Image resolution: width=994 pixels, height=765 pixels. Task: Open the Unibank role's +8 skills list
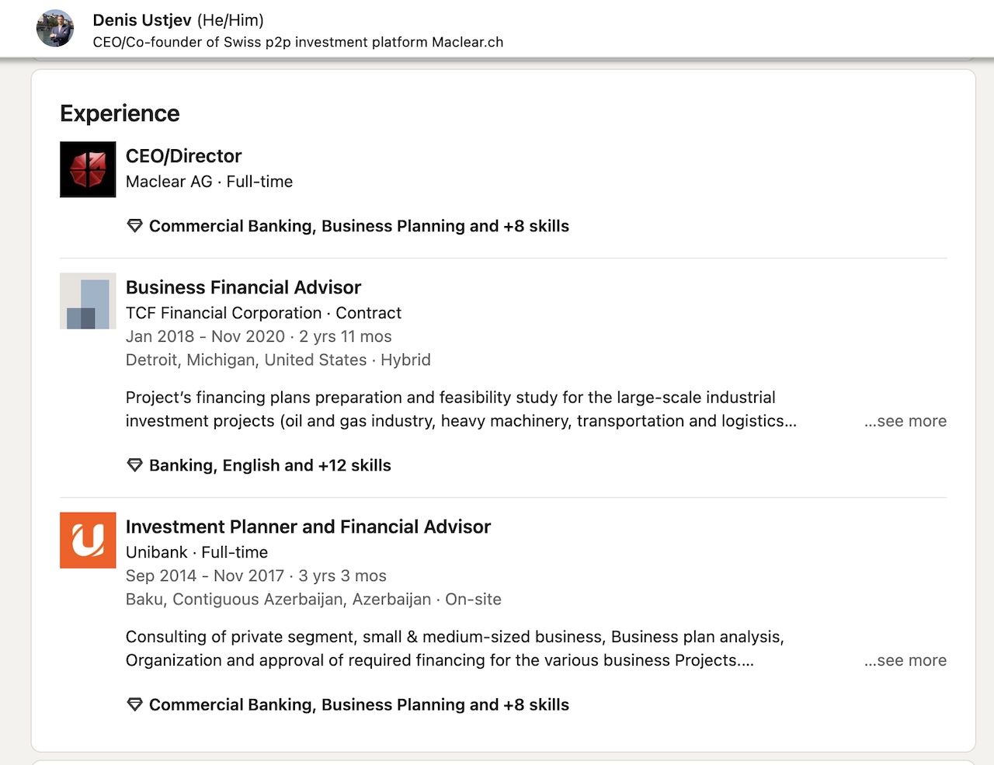[x=359, y=704]
